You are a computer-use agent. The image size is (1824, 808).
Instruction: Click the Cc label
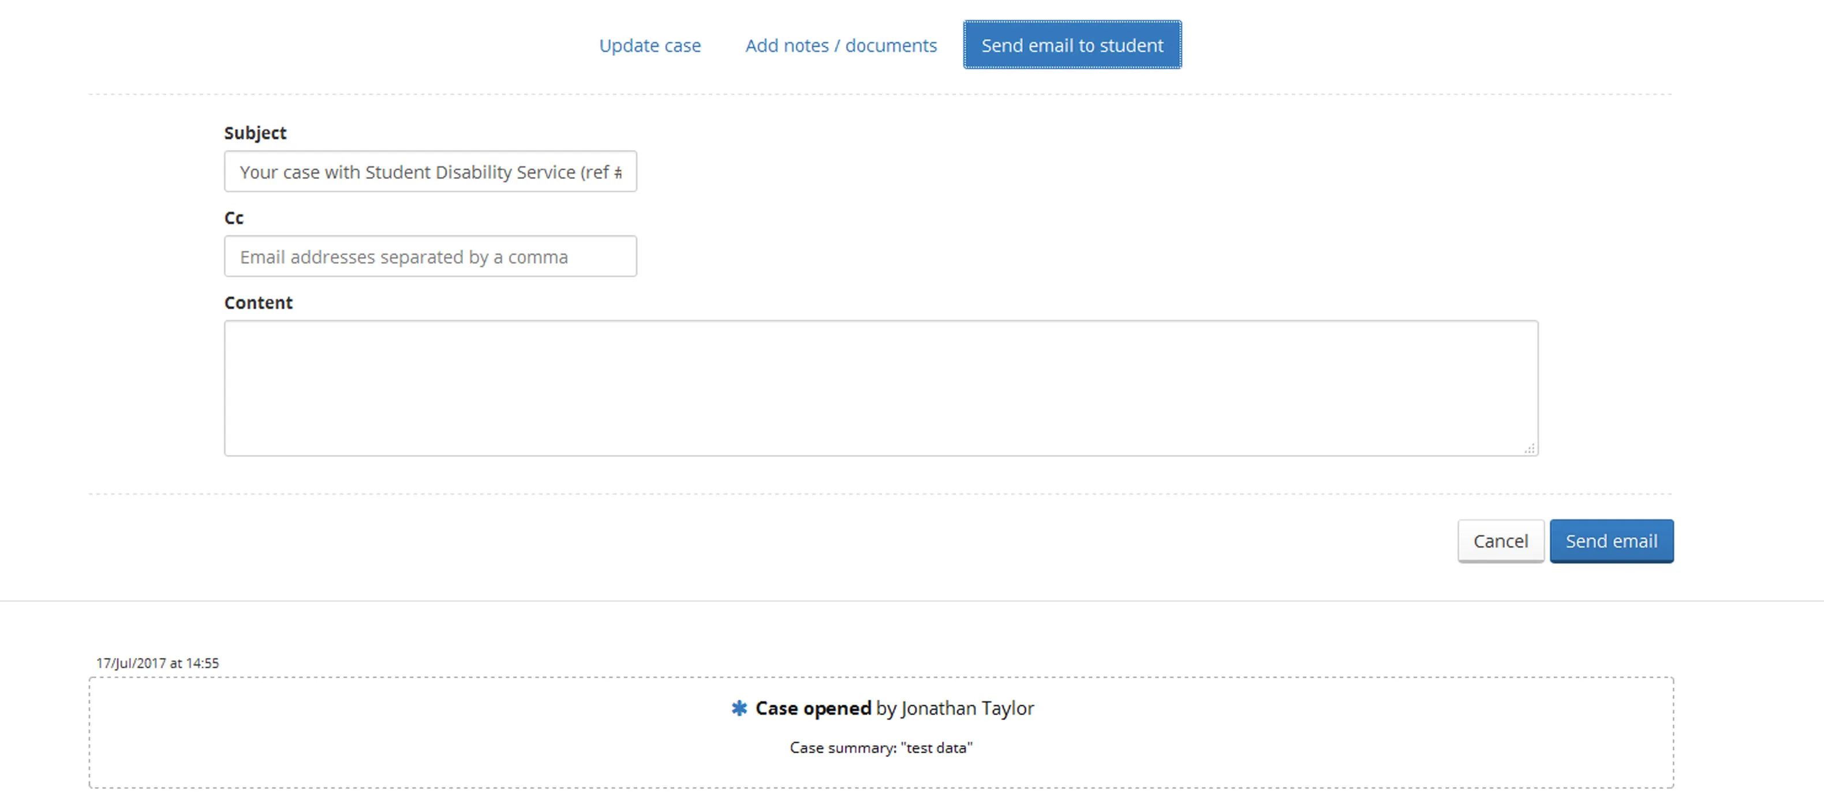[x=234, y=218]
